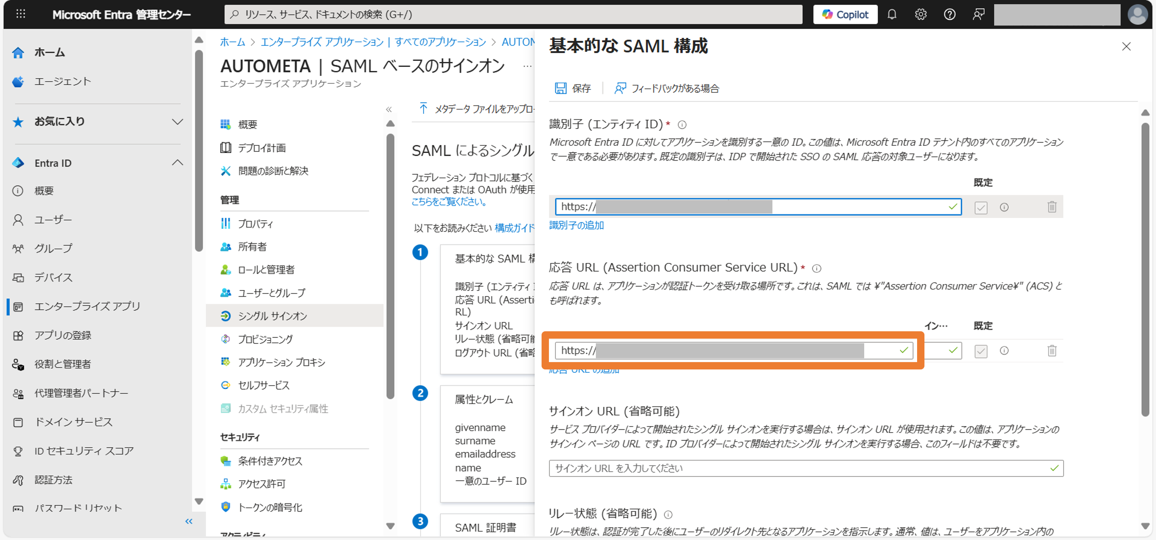Click the プロパティ bars icon
This screenshot has width=1156, height=540.
click(x=225, y=223)
